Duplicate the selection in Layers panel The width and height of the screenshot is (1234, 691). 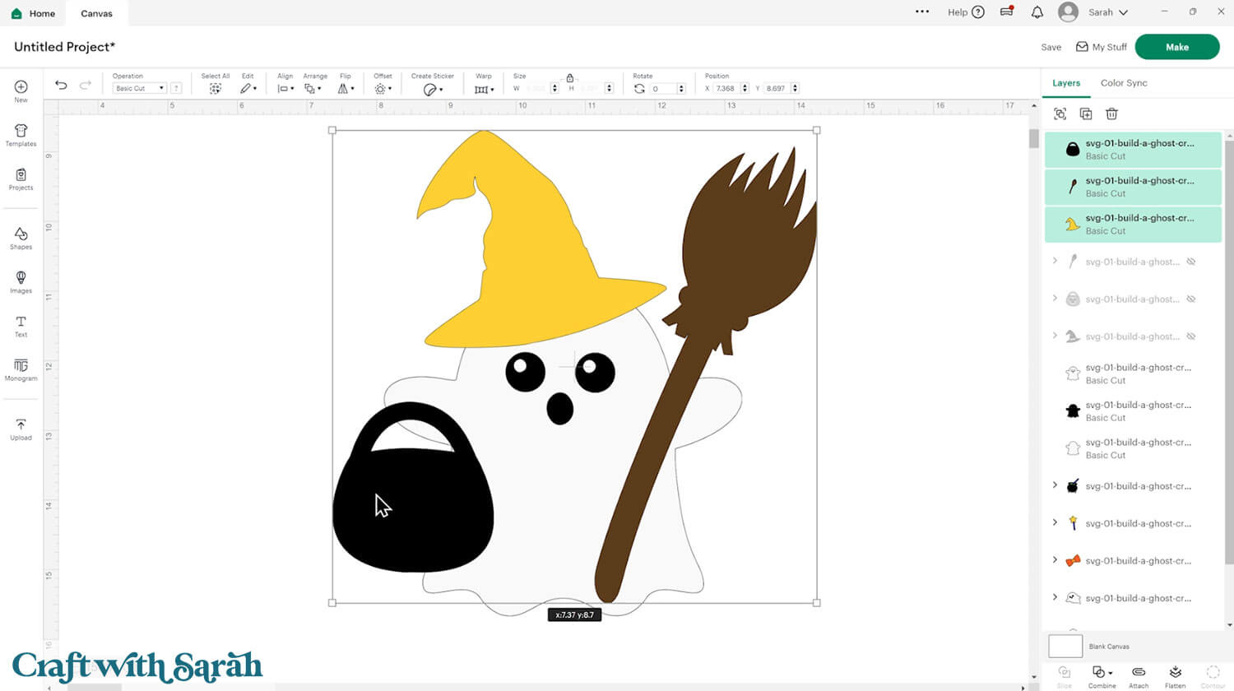coord(1086,114)
